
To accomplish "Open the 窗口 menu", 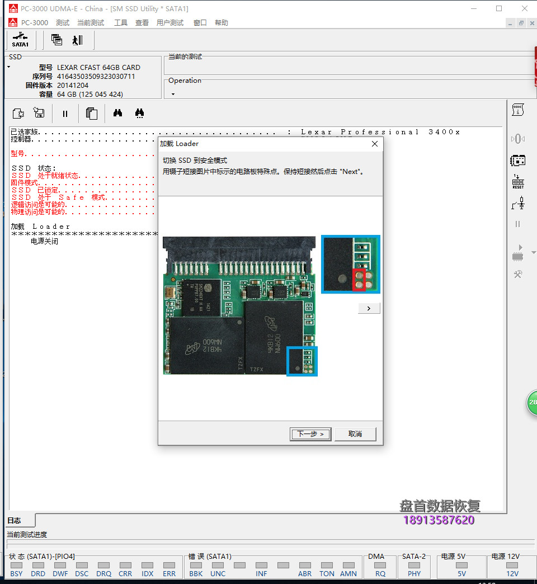I will point(200,23).
